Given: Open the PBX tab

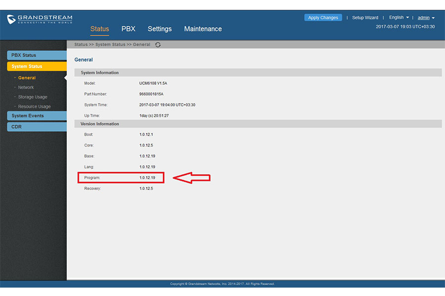Looking at the screenshot, I should (x=128, y=29).
